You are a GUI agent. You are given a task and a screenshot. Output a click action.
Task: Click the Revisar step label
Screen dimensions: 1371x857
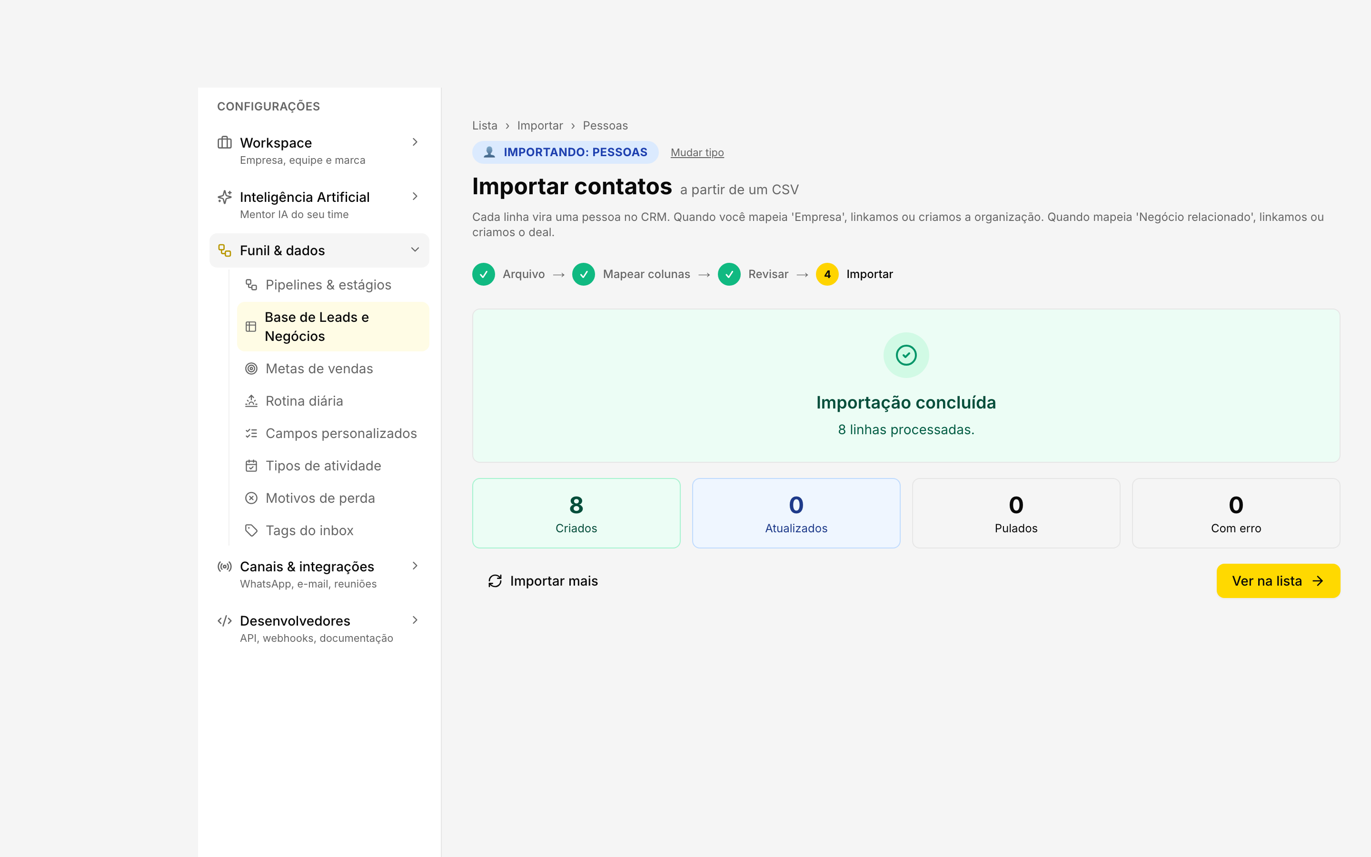768,274
